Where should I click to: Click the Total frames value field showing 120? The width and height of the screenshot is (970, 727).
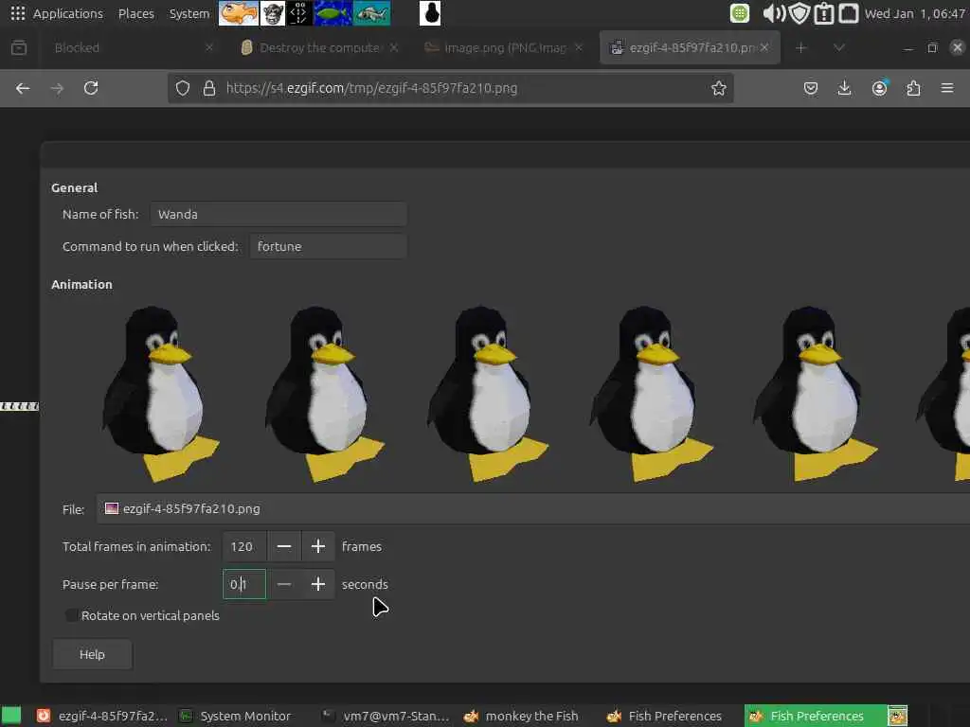[244, 546]
